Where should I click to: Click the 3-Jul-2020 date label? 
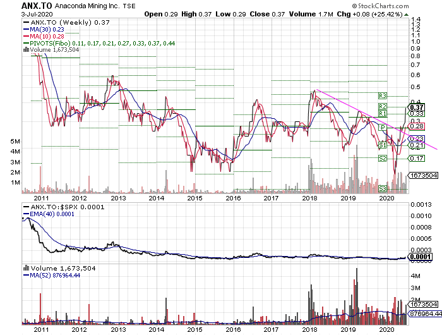click(37, 14)
